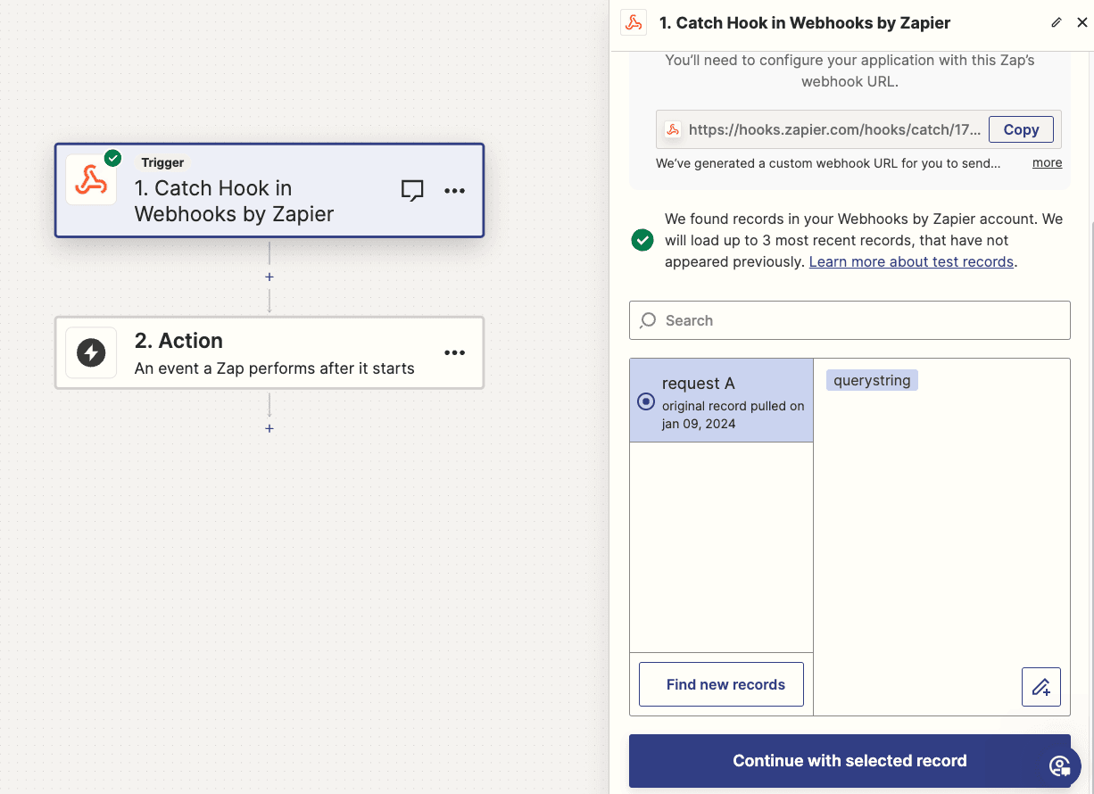Screen dimensions: 1094x794
Task: Select the 2. Action step card
Action: pos(269,352)
